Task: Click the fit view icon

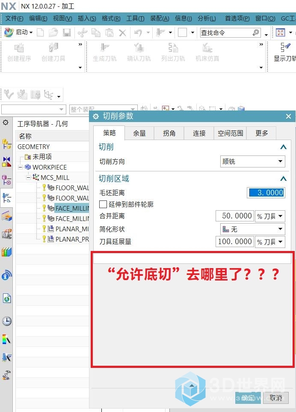Action: point(280,33)
